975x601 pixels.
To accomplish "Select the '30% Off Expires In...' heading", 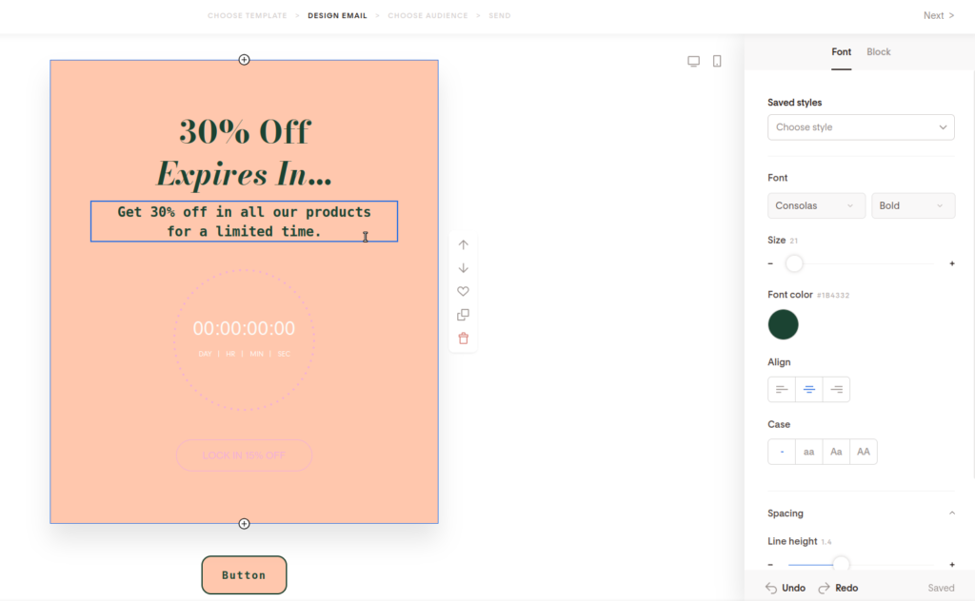I will 245,152.
